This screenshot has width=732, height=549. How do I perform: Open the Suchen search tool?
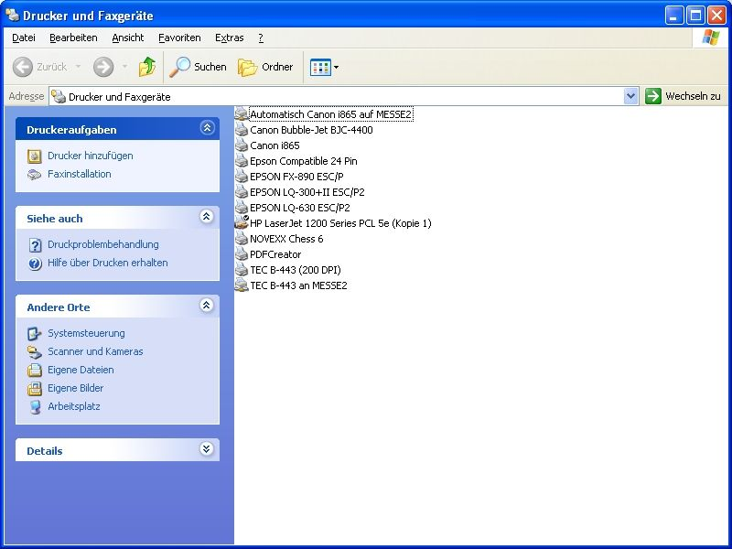coord(198,67)
